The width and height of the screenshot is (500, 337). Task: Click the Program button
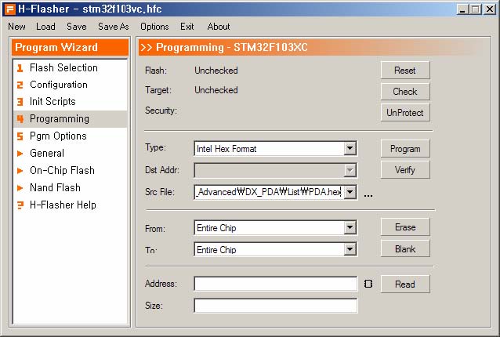click(x=405, y=149)
